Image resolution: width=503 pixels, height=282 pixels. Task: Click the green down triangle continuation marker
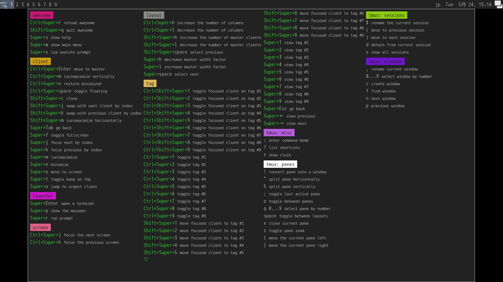pyautogui.click(x=146, y=260)
